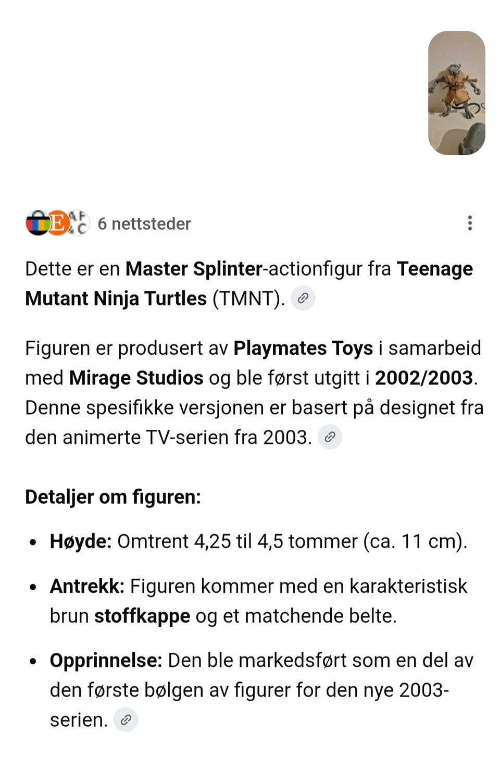Tap the shopping bag source icon
The height and width of the screenshot is (757, 500).
tap(37, 224)
